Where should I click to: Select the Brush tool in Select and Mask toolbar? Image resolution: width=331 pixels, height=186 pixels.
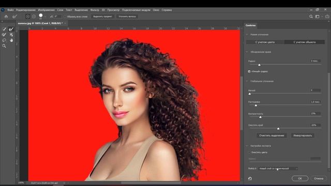tap(4, 35)
